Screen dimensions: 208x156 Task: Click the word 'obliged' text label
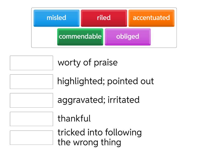(128, 37)
